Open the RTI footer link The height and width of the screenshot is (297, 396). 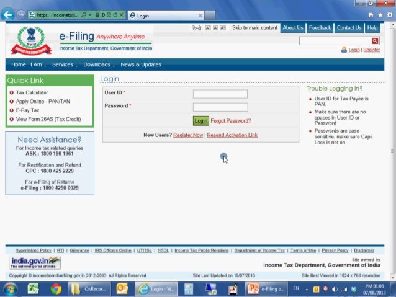coord(60,250)
